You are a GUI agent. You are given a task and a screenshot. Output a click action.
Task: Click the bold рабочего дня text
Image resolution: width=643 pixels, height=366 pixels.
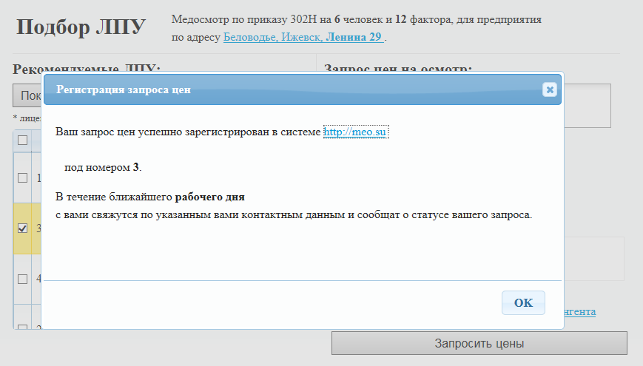[x=209, y=198]
